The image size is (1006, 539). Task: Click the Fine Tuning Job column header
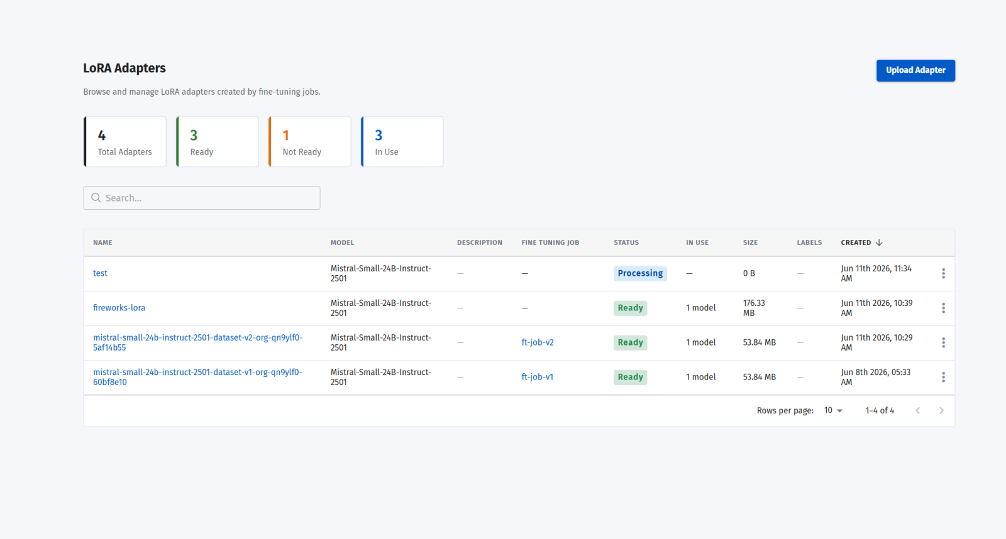click(x=550, y=242)
